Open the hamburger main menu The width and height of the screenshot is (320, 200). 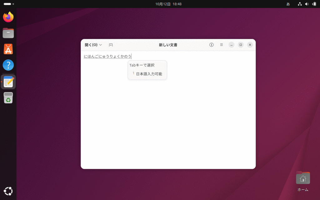coord(221,45)
